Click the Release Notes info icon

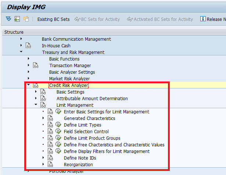pyautogui.click(x=202, y=19)
